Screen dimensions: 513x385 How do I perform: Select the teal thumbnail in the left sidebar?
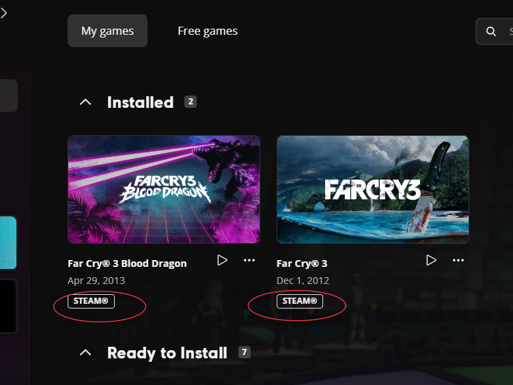click(x=8, y=243)
